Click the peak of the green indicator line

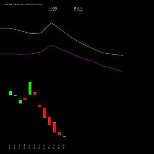(x=51, y=23)
